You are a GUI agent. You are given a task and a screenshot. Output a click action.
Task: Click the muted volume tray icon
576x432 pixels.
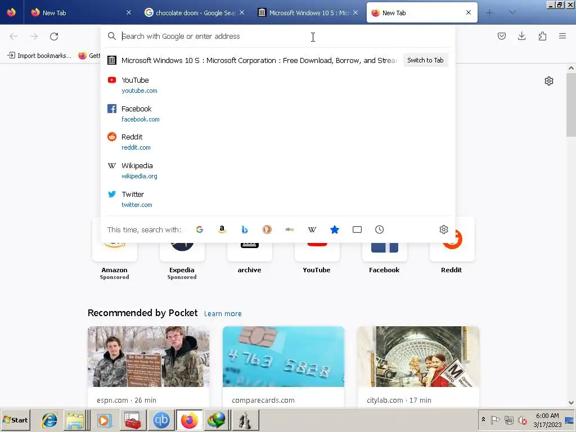click(522, 420)
